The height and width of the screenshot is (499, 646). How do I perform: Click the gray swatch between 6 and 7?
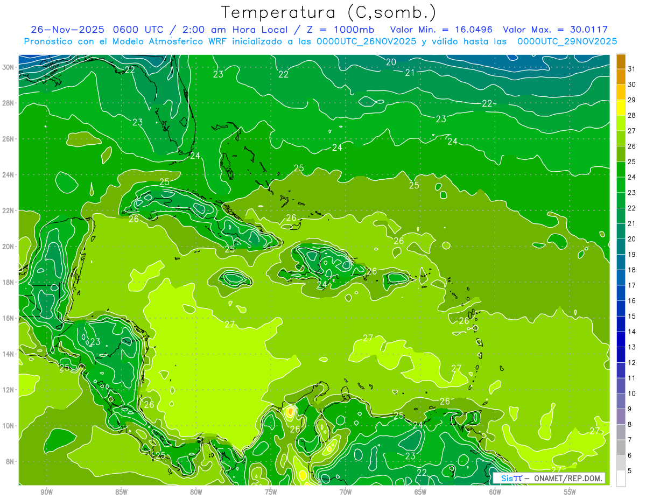621,447
